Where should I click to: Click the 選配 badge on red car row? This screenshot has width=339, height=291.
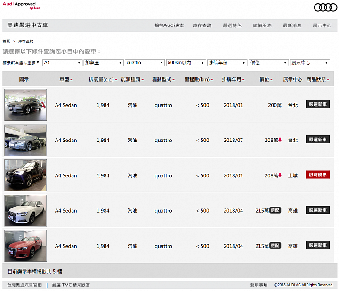pos(275,246)
